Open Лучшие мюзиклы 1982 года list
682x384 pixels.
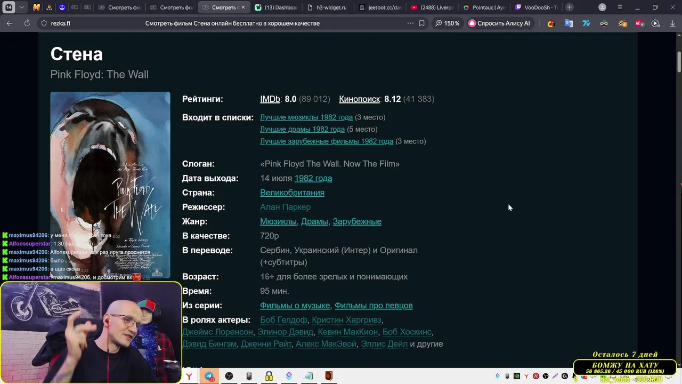(306, 117)
